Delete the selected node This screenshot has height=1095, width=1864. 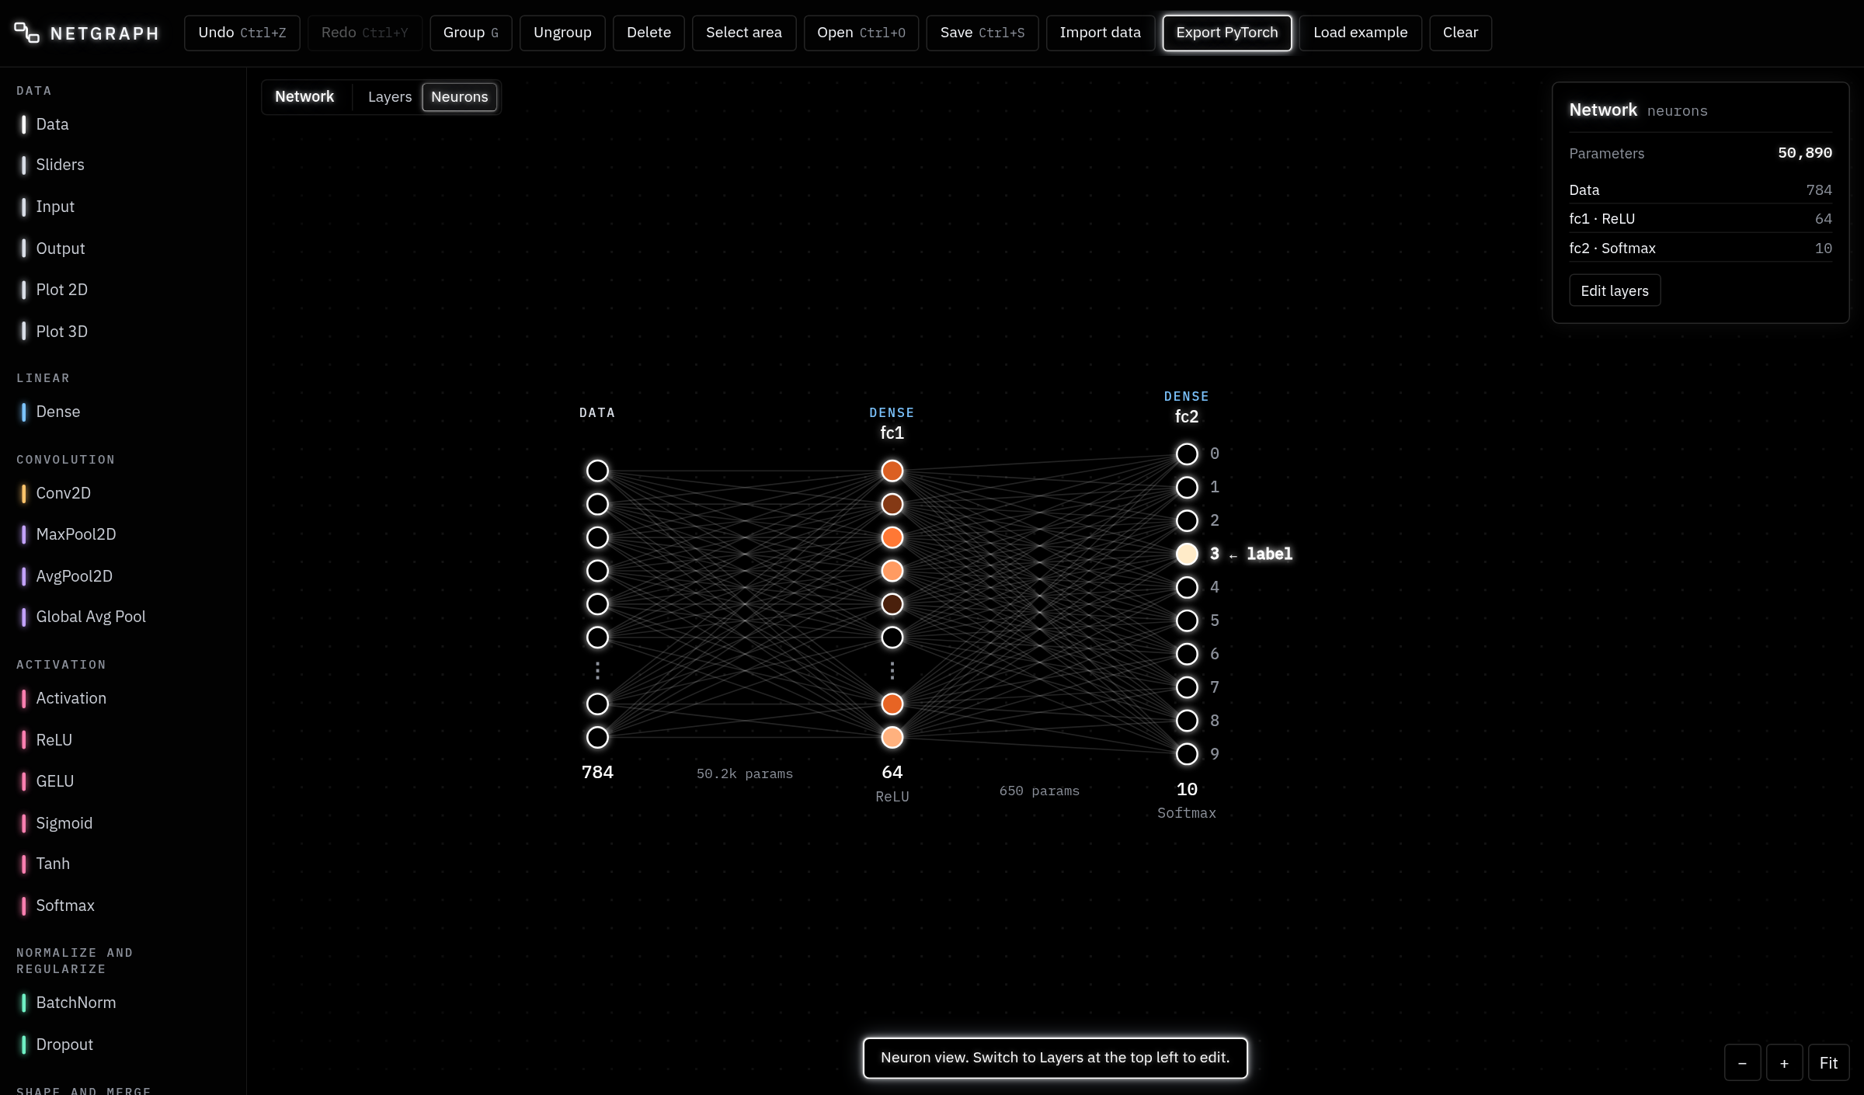tap(649, 33)
